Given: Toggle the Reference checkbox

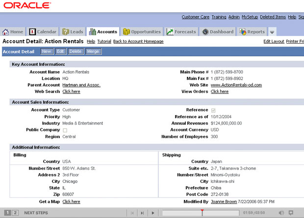Looking at the screenshot, I should pyautogui.click(x=213, y=110).
